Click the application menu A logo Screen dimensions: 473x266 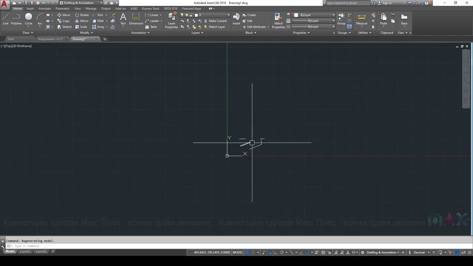[4, 4]
